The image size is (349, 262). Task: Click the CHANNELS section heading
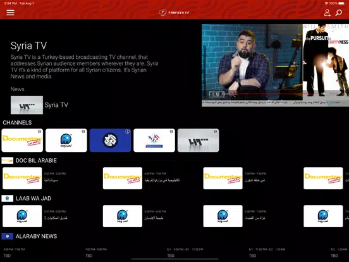(17, 123)
